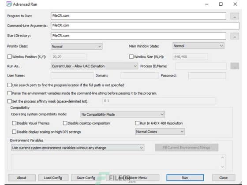Click the Advanced Run title bar icon
Viewport: 247px width, 185px height.
pos(9,4)
